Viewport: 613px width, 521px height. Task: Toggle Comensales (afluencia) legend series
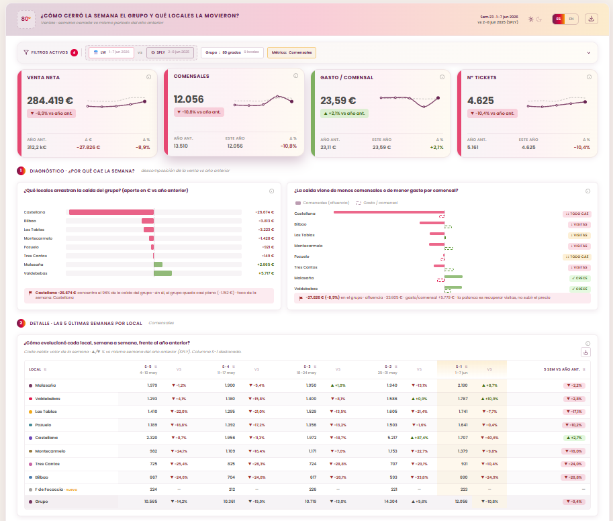(x=322, y=203)
